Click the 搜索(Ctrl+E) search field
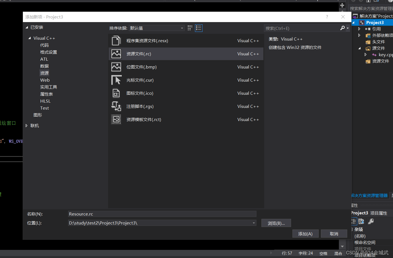 coord(302,28)
